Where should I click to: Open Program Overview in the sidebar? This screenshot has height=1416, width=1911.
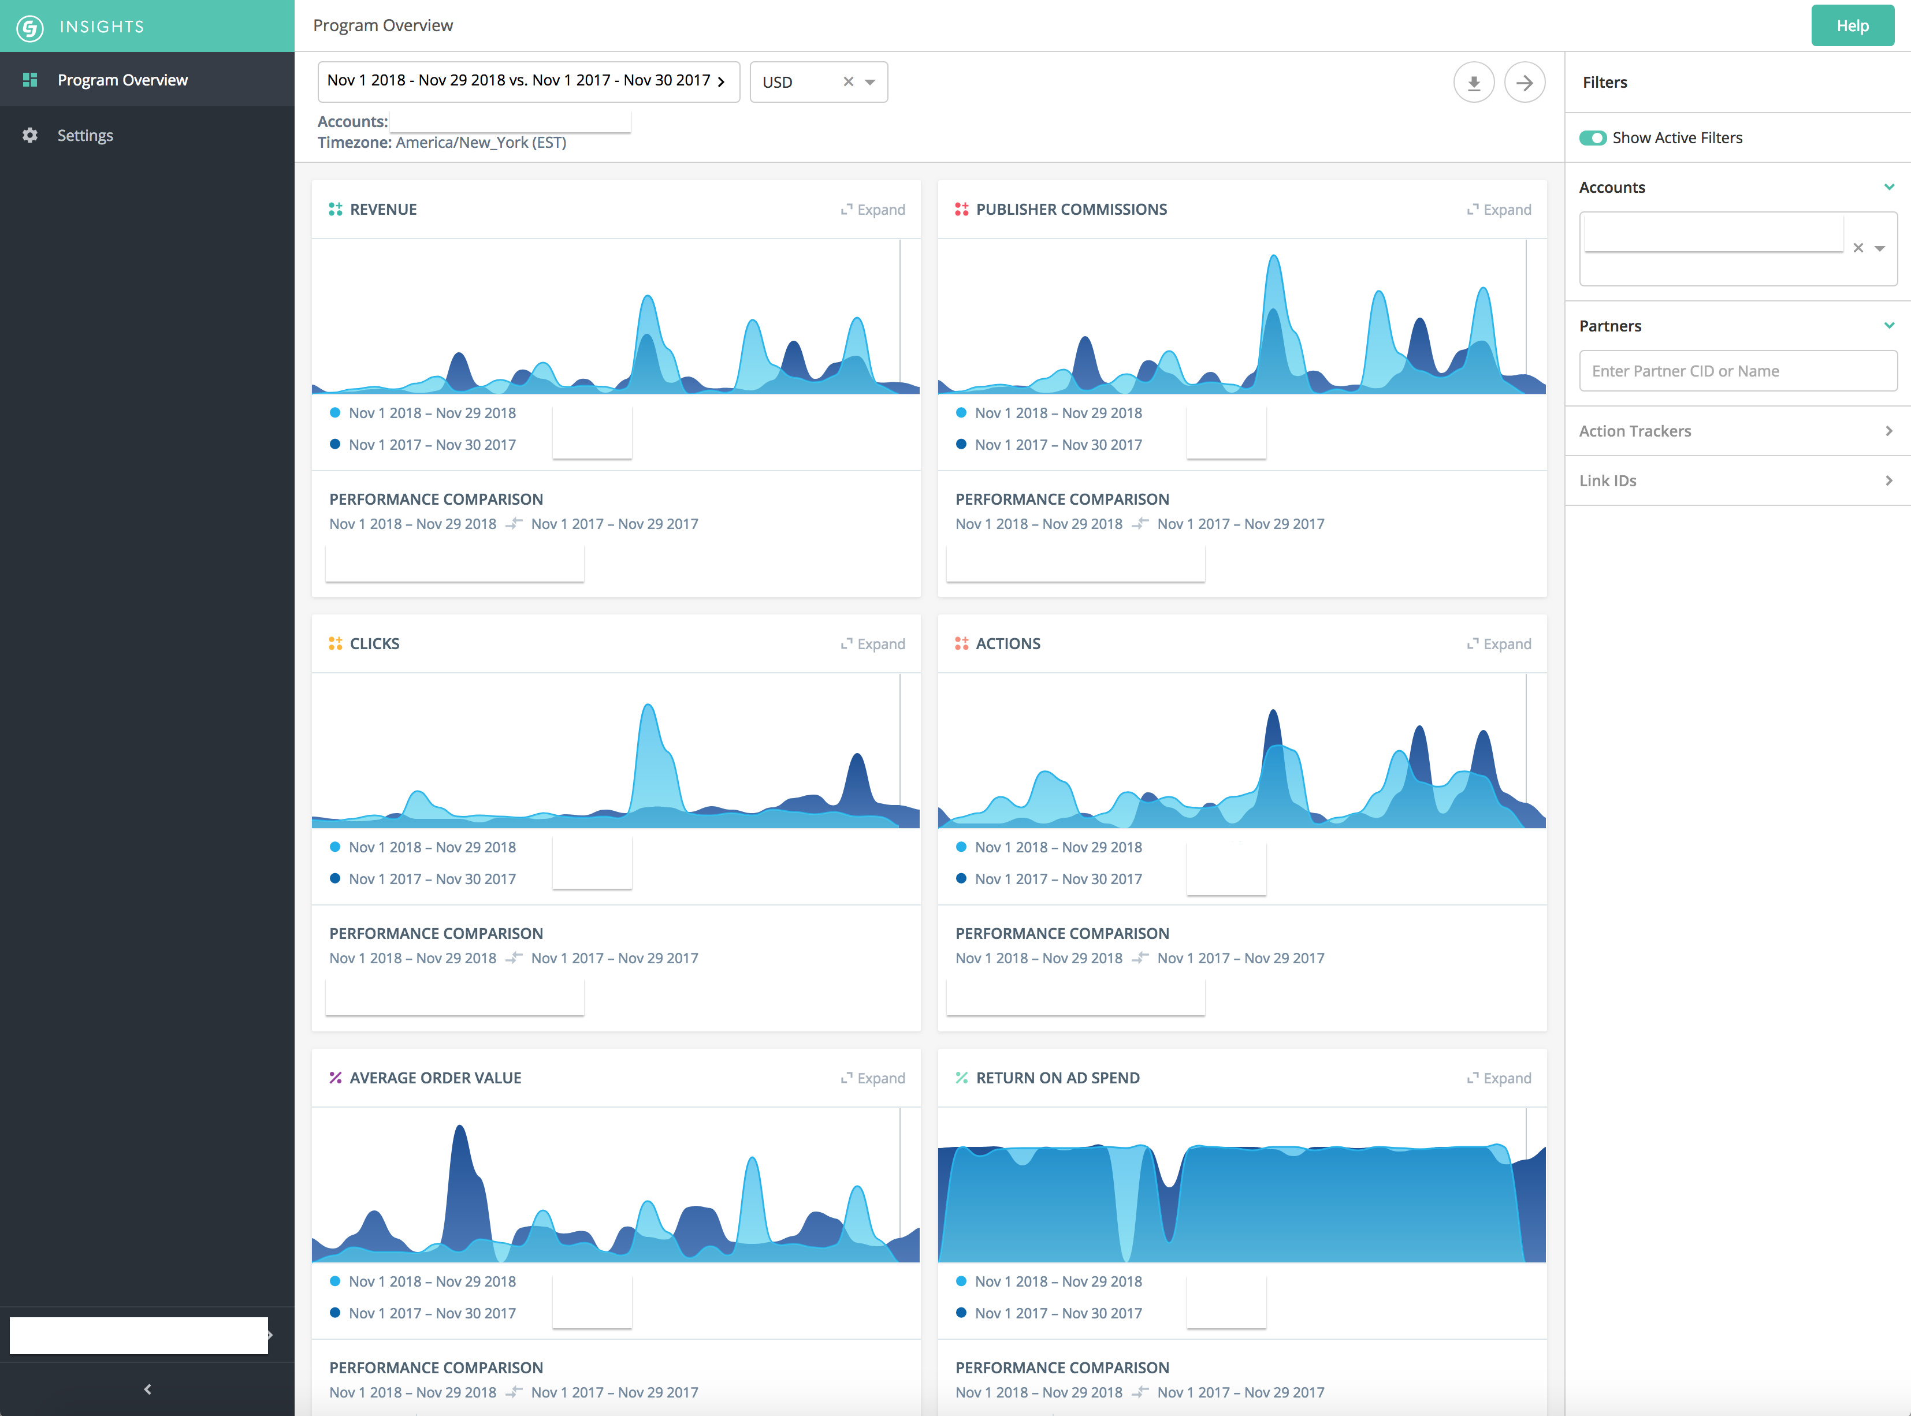[147, 80]
